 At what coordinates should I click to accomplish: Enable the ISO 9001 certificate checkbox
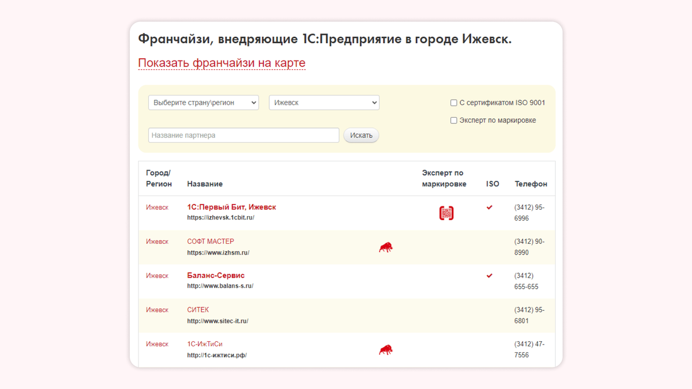point(454,103)
